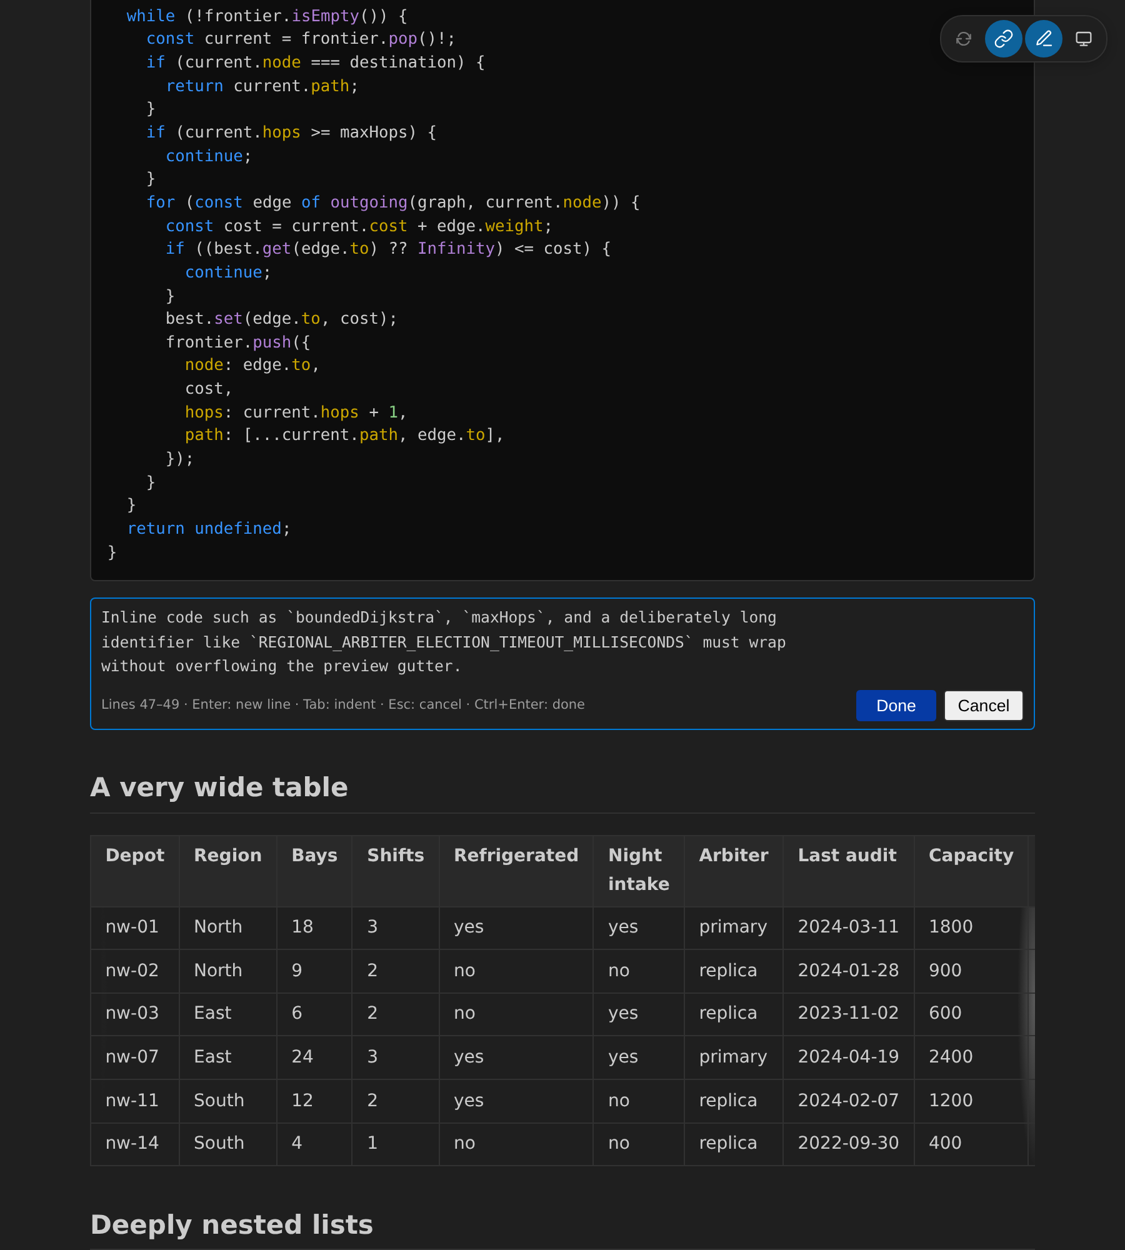This screenshot has height=1250, width=1125.
Task: Click the 'return current.path;' code line
Action: pos(262,86)
